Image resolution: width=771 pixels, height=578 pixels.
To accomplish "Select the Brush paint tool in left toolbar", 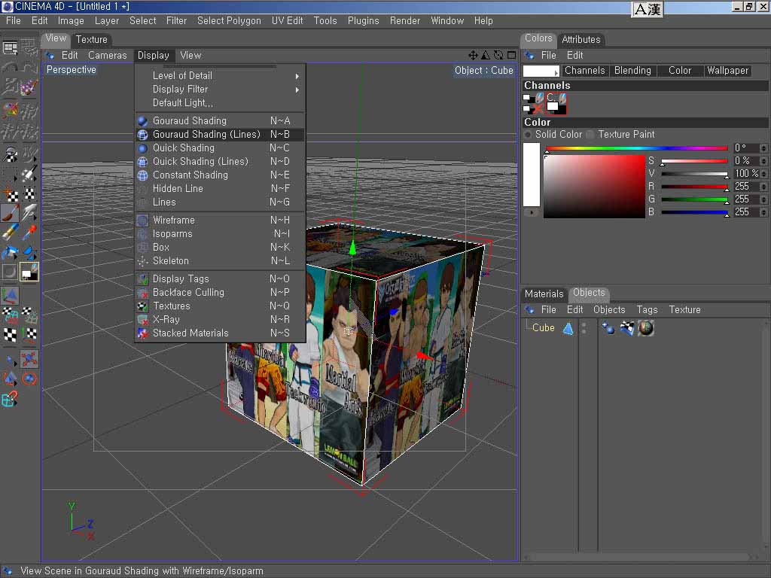I will pyautogui.click(x=10, y=213).
